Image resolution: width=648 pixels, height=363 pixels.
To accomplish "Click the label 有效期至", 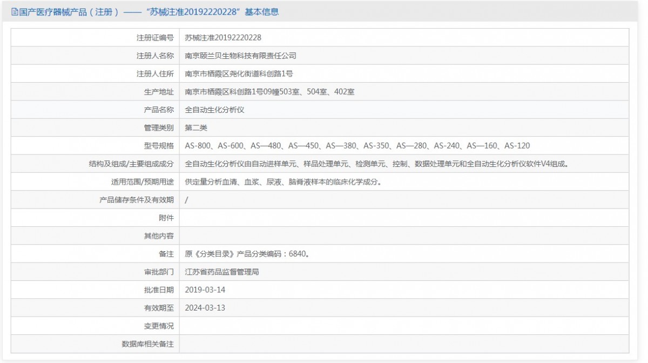I will [159, 308].
